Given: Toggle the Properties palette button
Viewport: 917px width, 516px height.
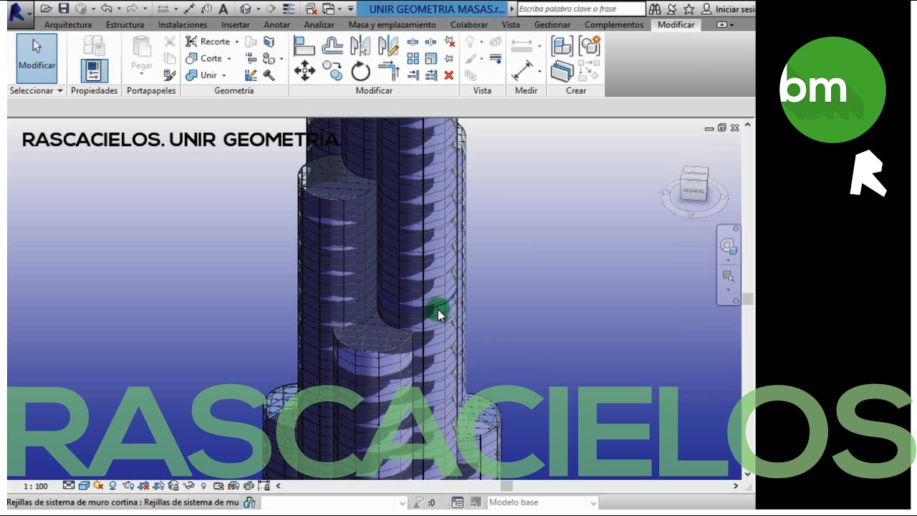Looking at the screenshot, I should (94, 71).
